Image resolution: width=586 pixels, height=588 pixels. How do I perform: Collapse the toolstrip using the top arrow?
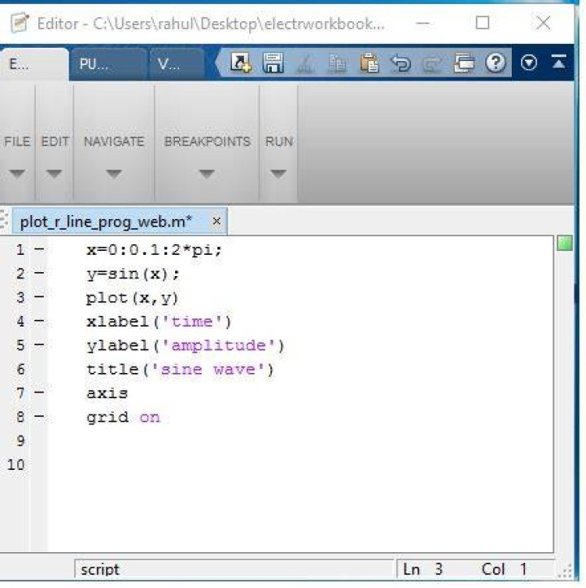tap(558, 62)
